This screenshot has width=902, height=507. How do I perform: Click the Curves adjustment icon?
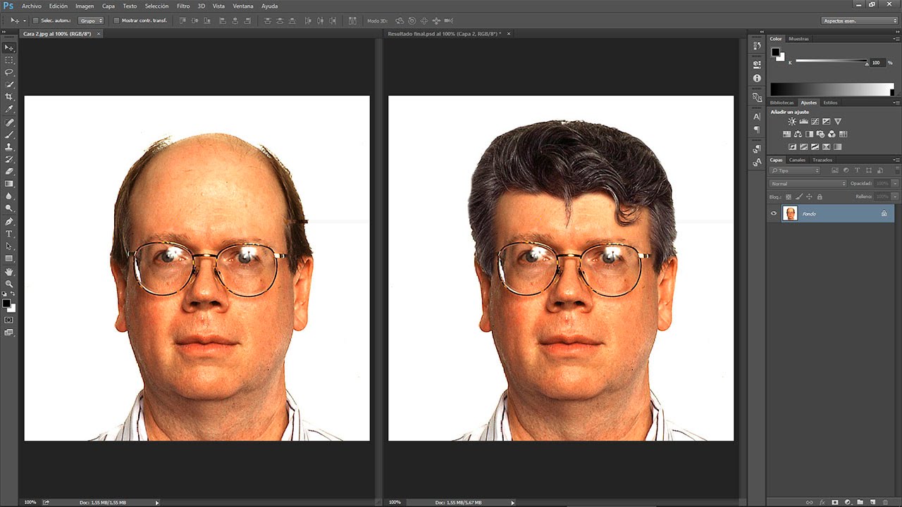click(x=815, y=122)
